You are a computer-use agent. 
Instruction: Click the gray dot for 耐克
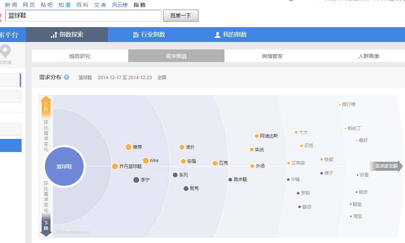tap(186, 188)
